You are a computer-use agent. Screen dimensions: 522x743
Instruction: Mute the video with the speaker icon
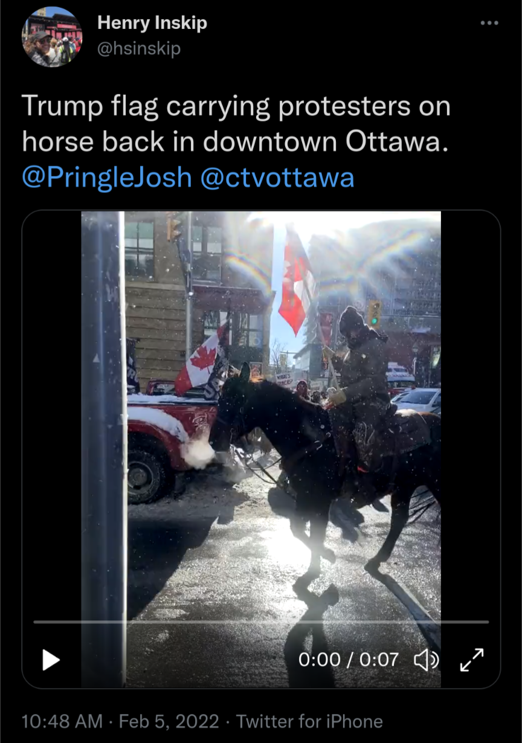(x=426, y=660)
